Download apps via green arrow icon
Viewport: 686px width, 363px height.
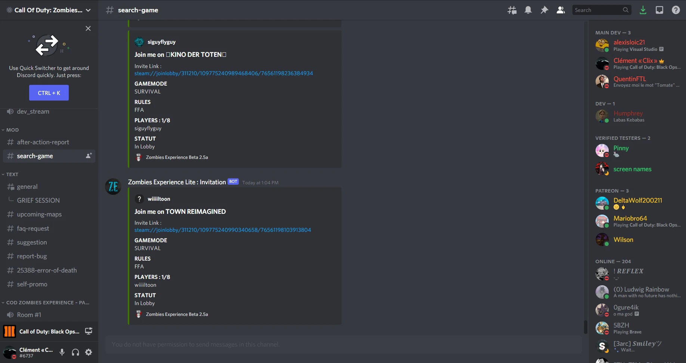tap(643, 10)
